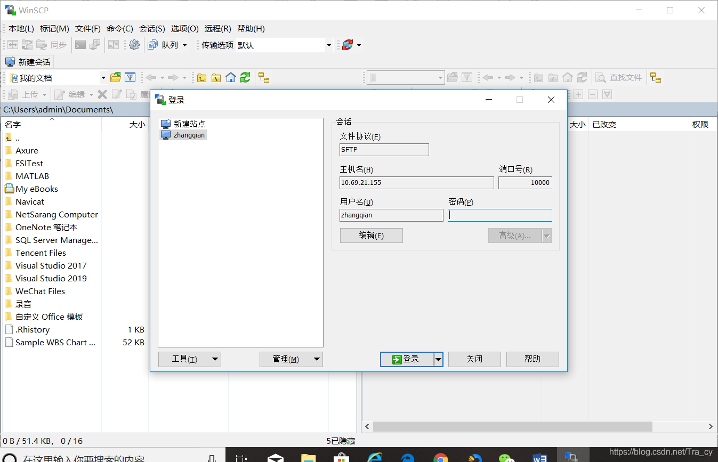Screen dimensions: 718x462
Task: Click the colored transfer-settings globe icon
Action: click(x=348, y=45)
